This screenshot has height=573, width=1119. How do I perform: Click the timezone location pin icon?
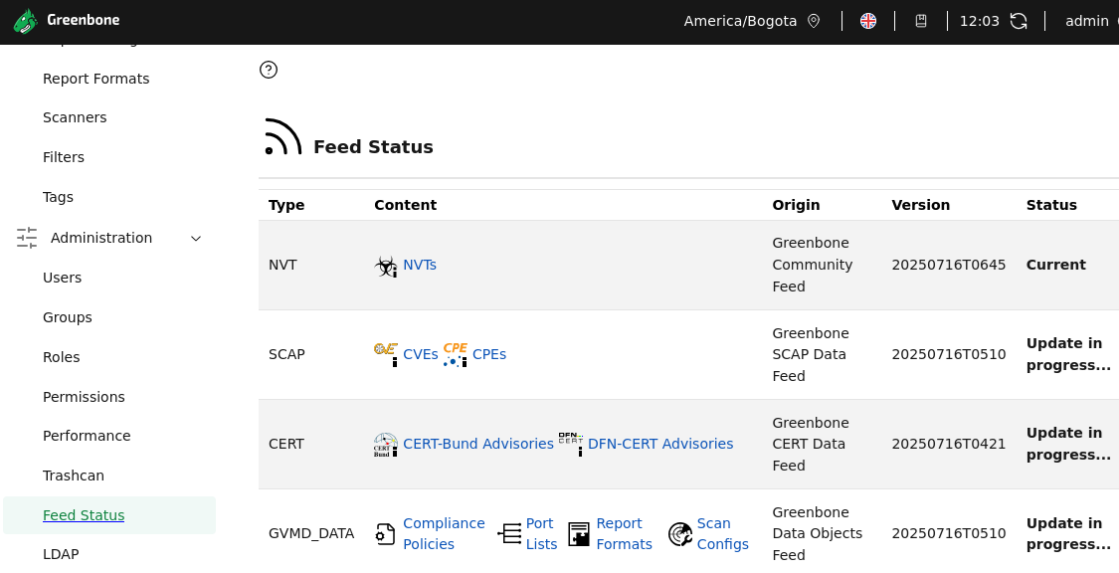click(814, 21)
